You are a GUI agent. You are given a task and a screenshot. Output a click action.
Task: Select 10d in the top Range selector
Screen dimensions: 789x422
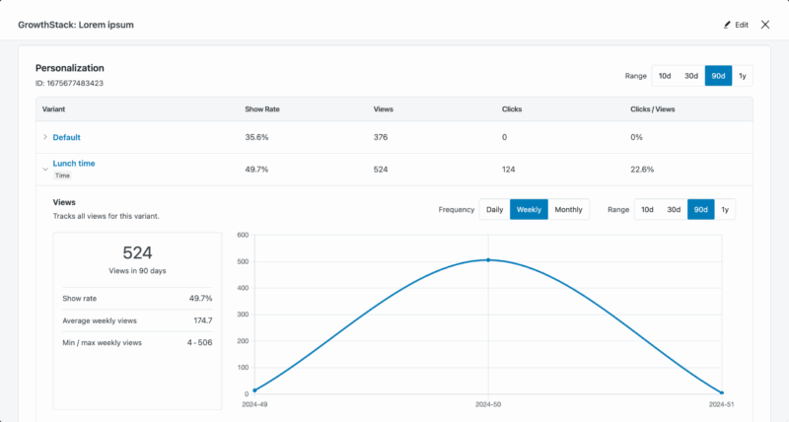[665, 75]
